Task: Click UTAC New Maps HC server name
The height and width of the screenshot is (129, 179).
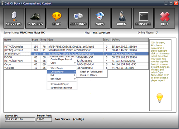Action: pos(32,33)
